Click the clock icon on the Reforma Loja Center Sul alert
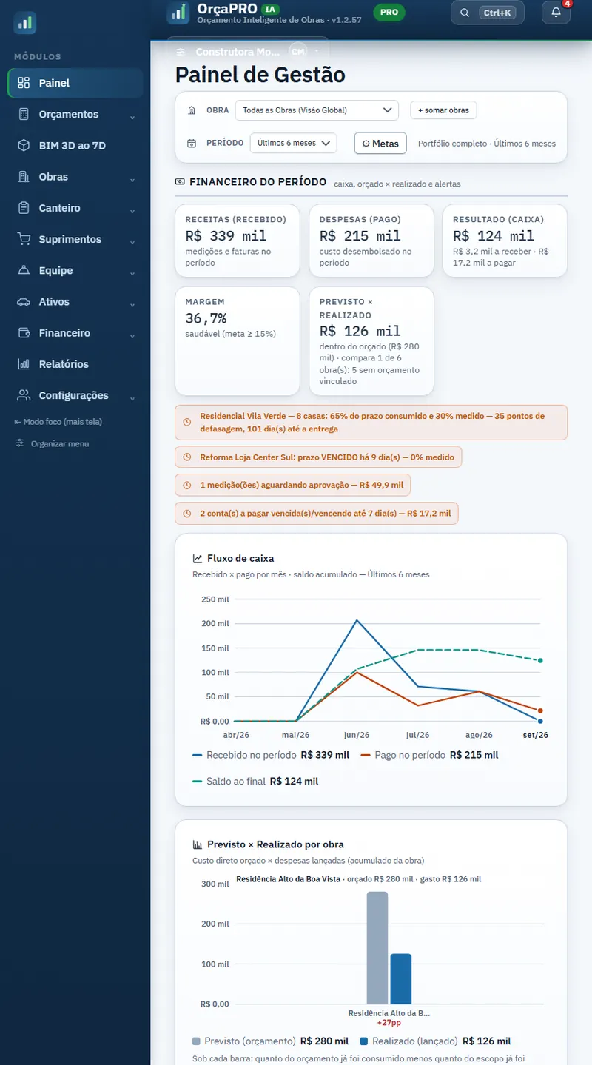The height and width of the screenshot is (1065, 592). pos(186,457)
